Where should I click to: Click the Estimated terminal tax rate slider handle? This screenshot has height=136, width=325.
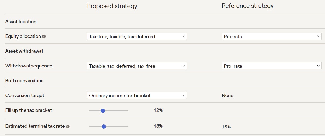click(x=104, y=126)
